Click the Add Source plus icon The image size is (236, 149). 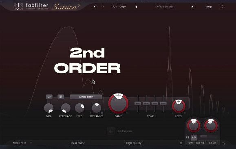(111, 131)
